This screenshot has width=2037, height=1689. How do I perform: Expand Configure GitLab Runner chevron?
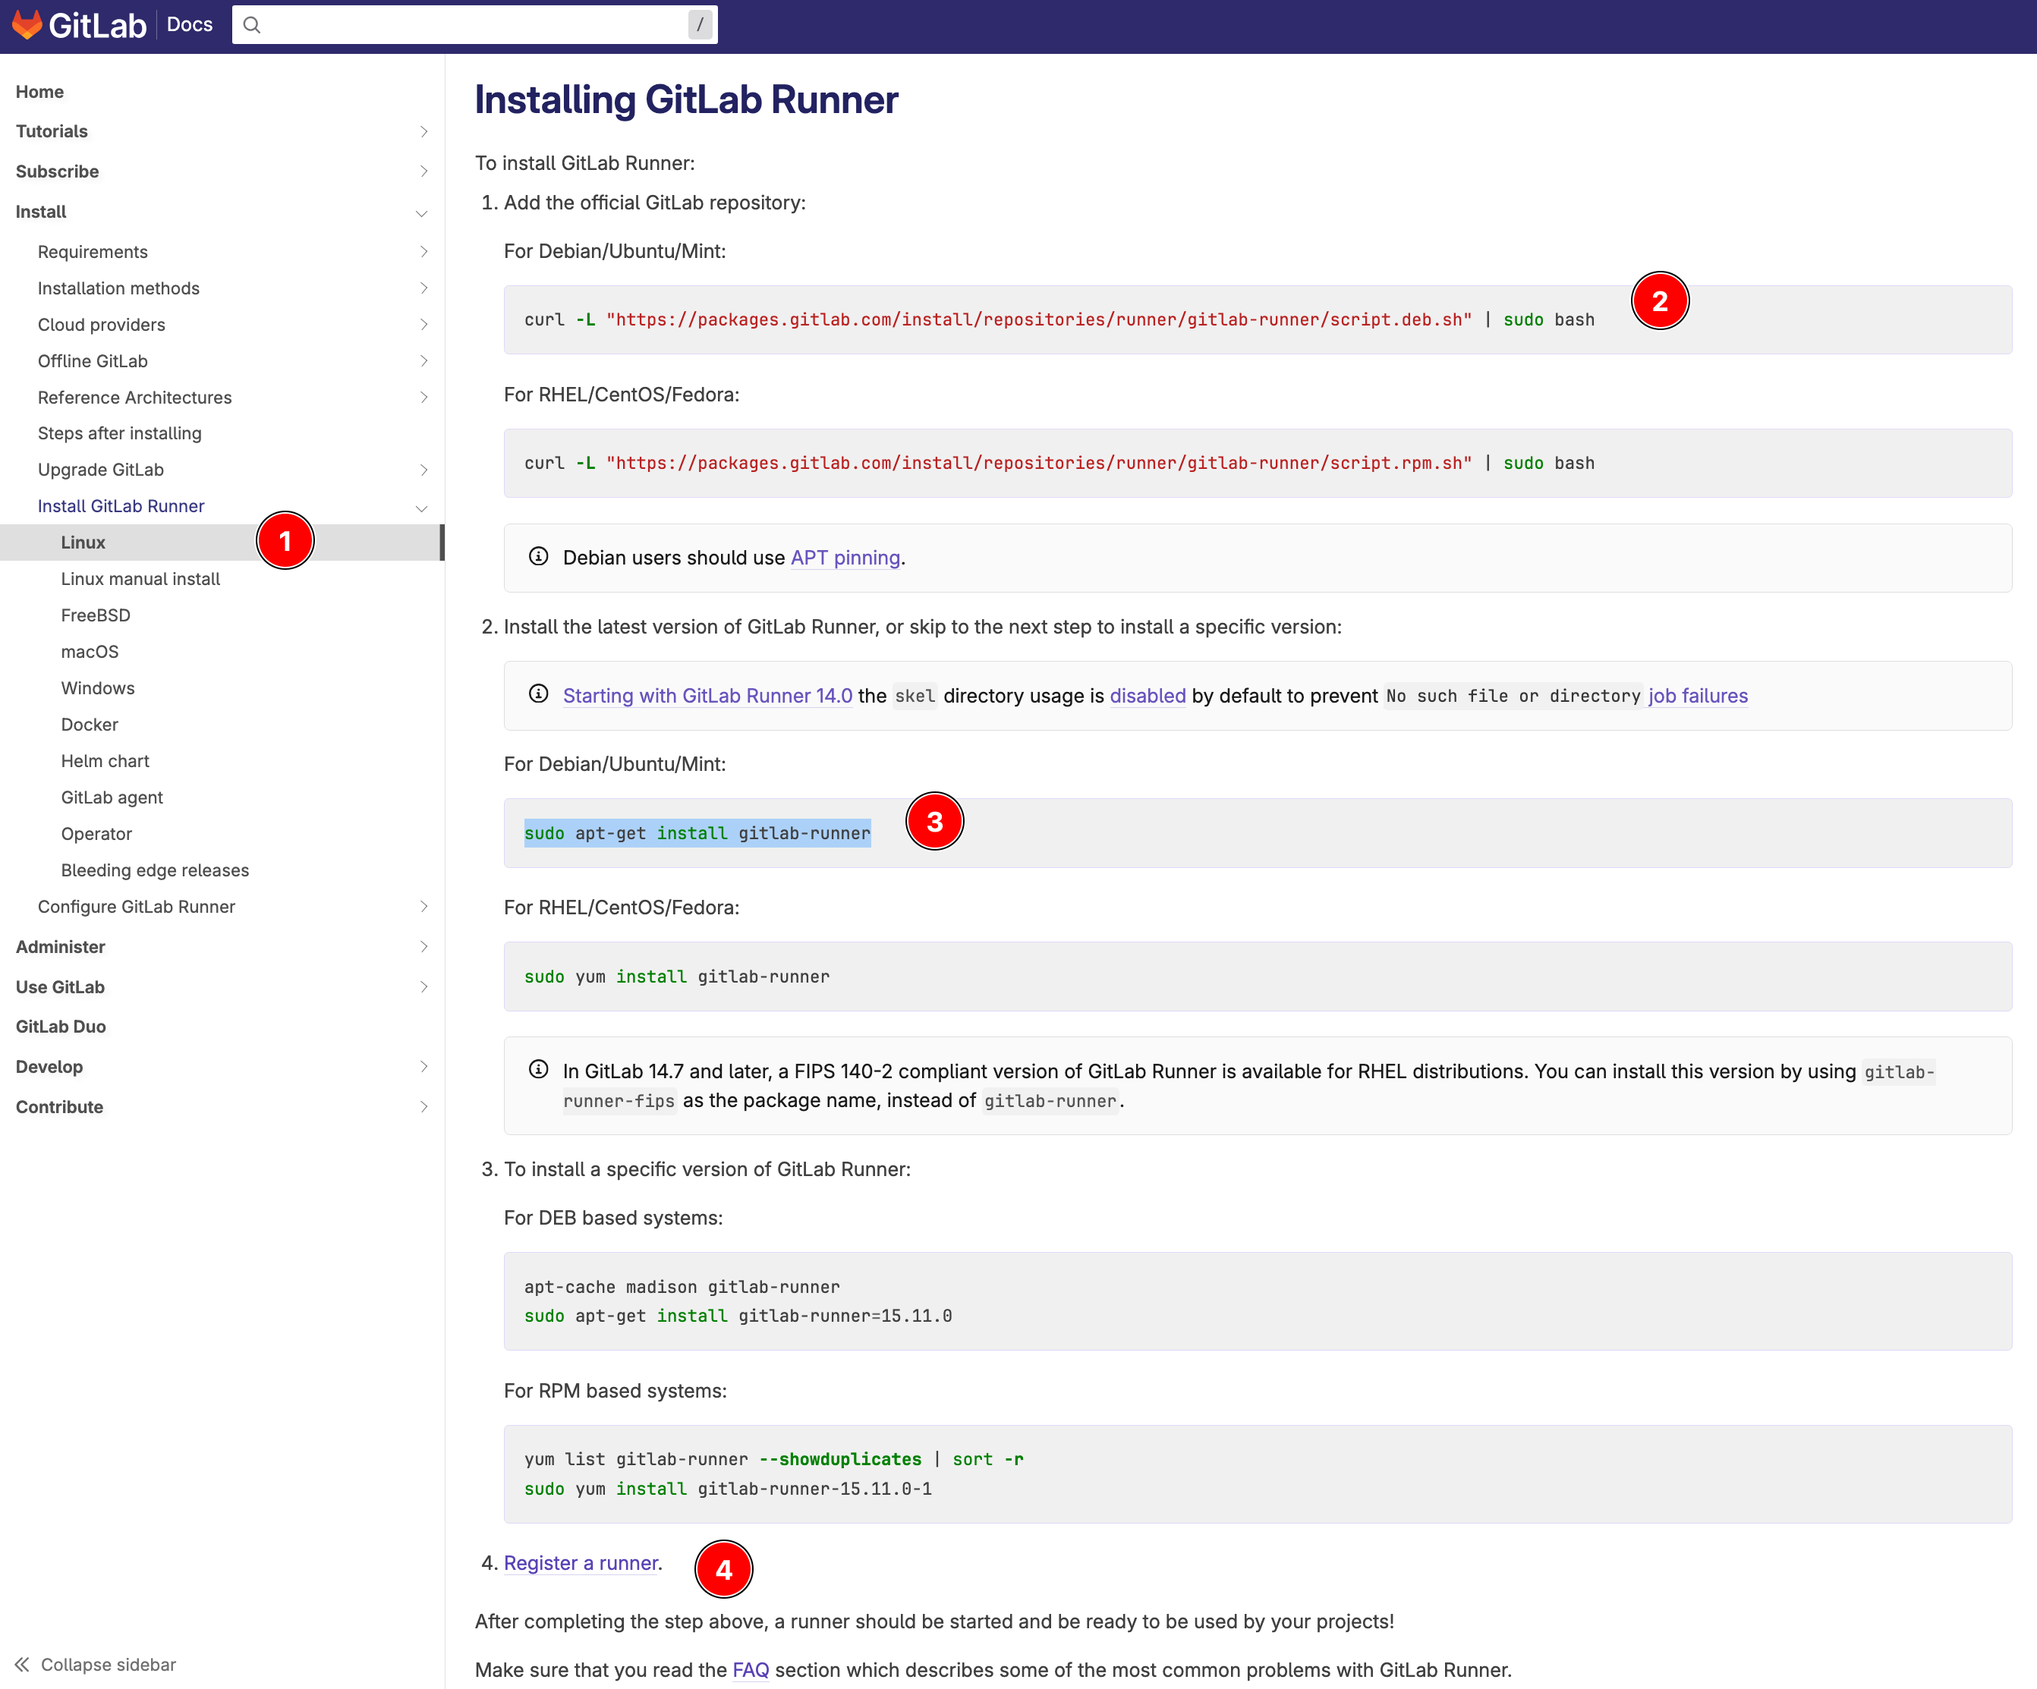click(423, 907)
